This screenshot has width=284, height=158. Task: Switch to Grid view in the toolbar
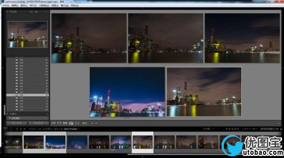(x=54, y=123)
